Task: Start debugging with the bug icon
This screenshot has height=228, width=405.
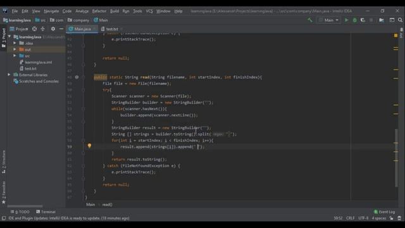Action: [354, 20]
